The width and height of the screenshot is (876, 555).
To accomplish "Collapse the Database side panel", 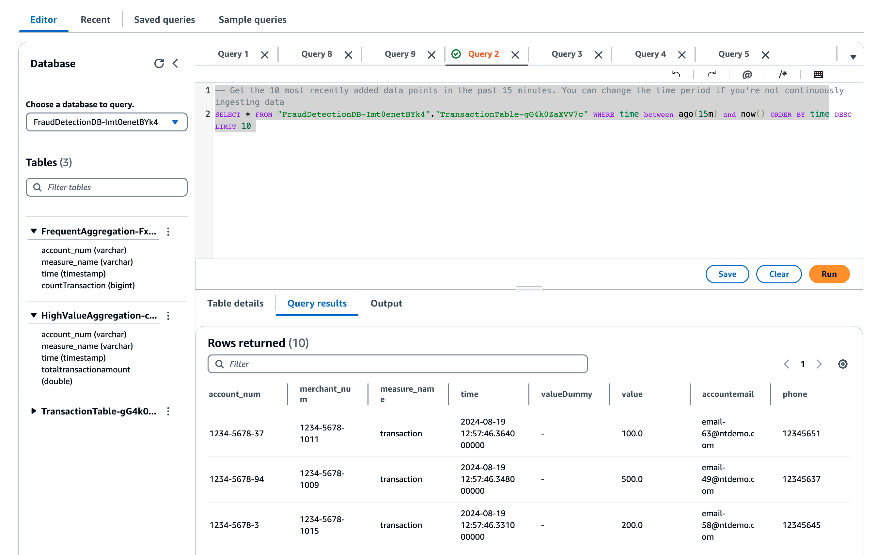I will (x=176, y=63).
